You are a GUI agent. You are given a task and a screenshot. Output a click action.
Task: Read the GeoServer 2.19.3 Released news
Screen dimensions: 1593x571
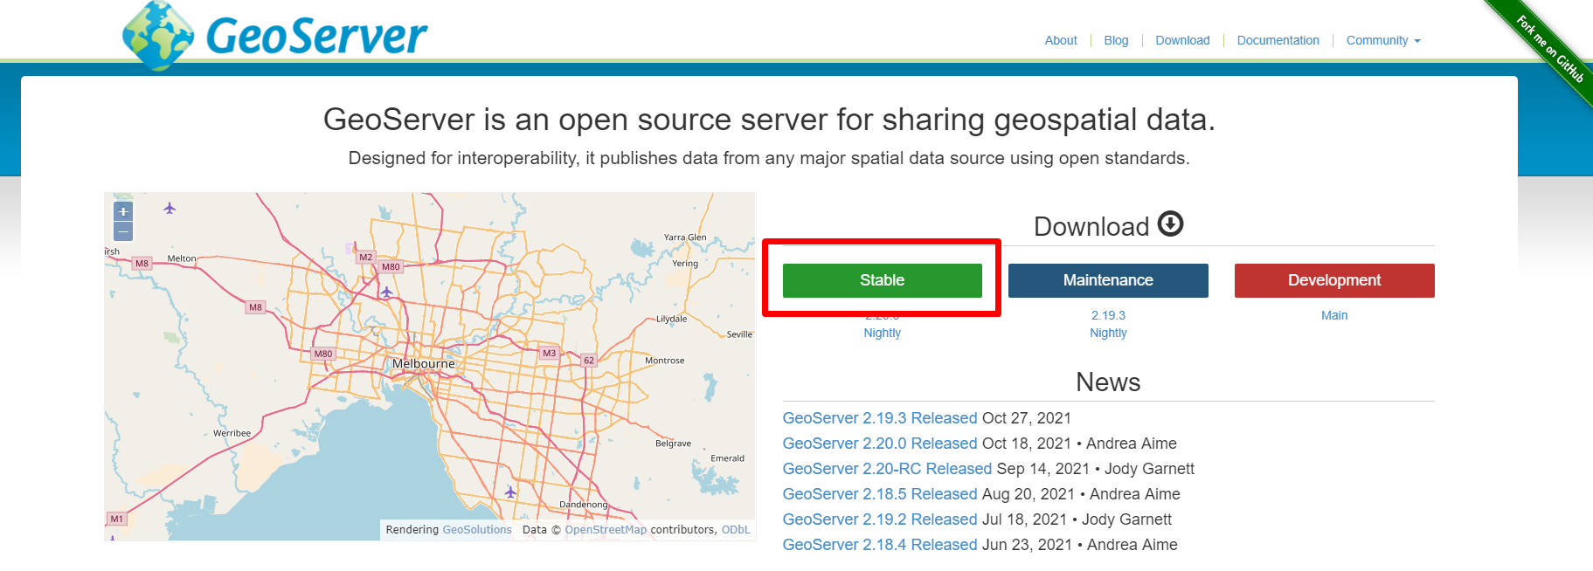tap(880, 418)
